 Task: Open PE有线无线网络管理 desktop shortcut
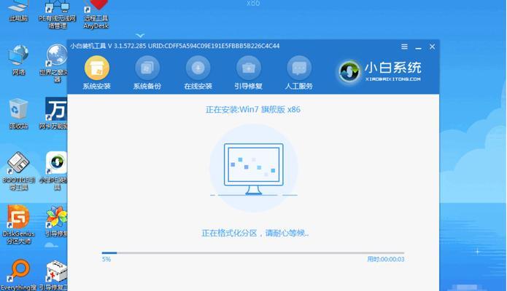pyautogui.click(x=57, y=13)
